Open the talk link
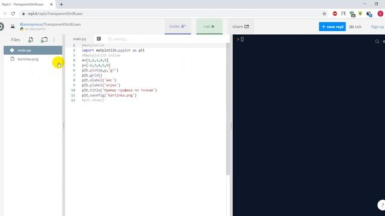 [356, 26]
